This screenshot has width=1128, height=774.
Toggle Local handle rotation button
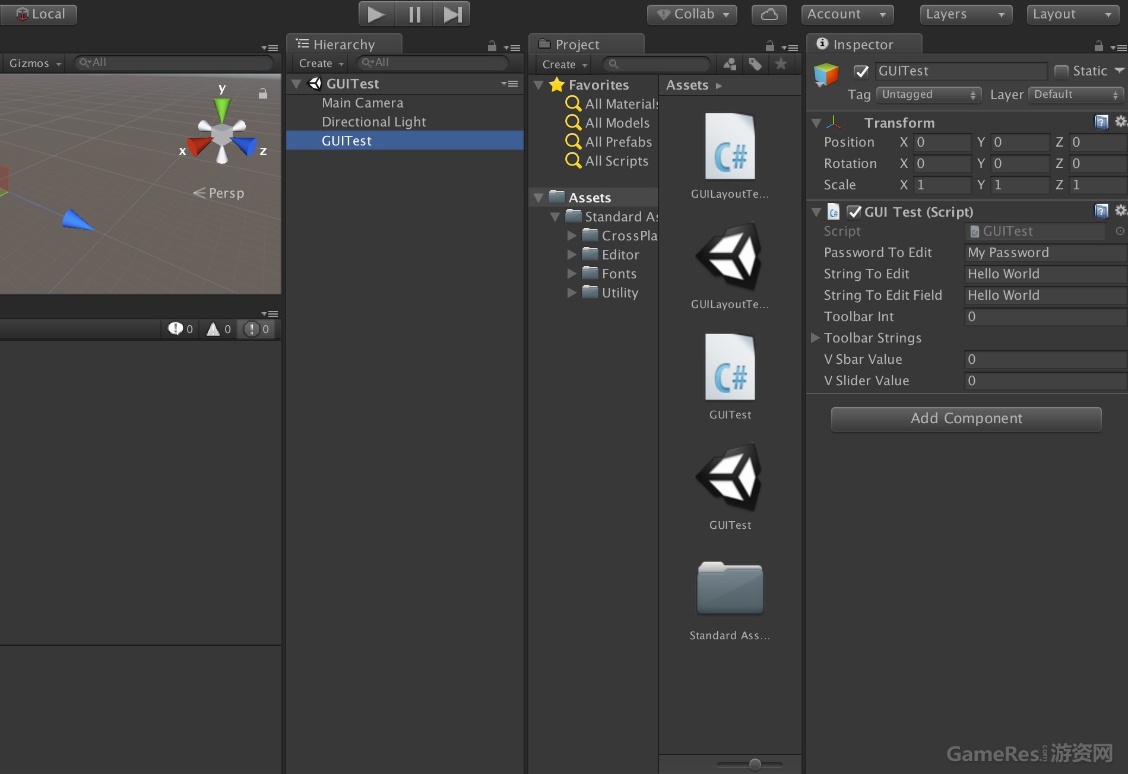click(x=39, y=14)
